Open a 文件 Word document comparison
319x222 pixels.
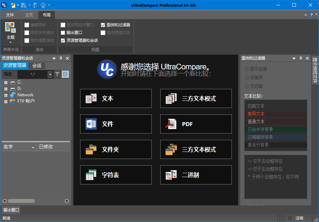(116, 124)
